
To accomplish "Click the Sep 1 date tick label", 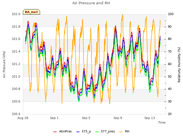I will tap(54, 118).
